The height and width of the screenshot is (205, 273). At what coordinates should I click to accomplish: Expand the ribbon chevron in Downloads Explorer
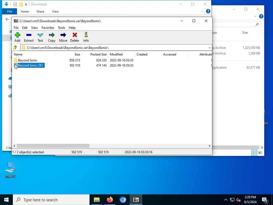click(202, 11)
